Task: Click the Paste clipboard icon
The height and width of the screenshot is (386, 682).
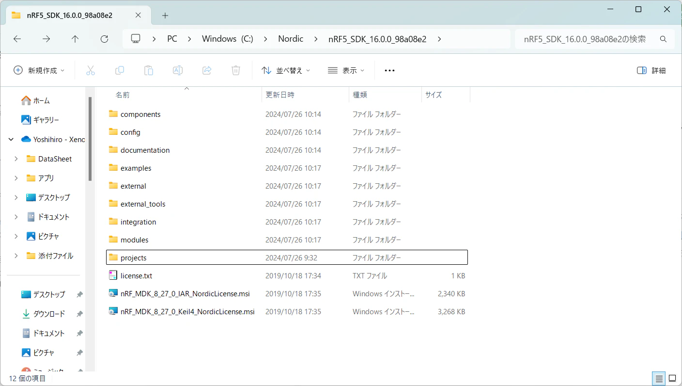Action: [x=149, y=70]
